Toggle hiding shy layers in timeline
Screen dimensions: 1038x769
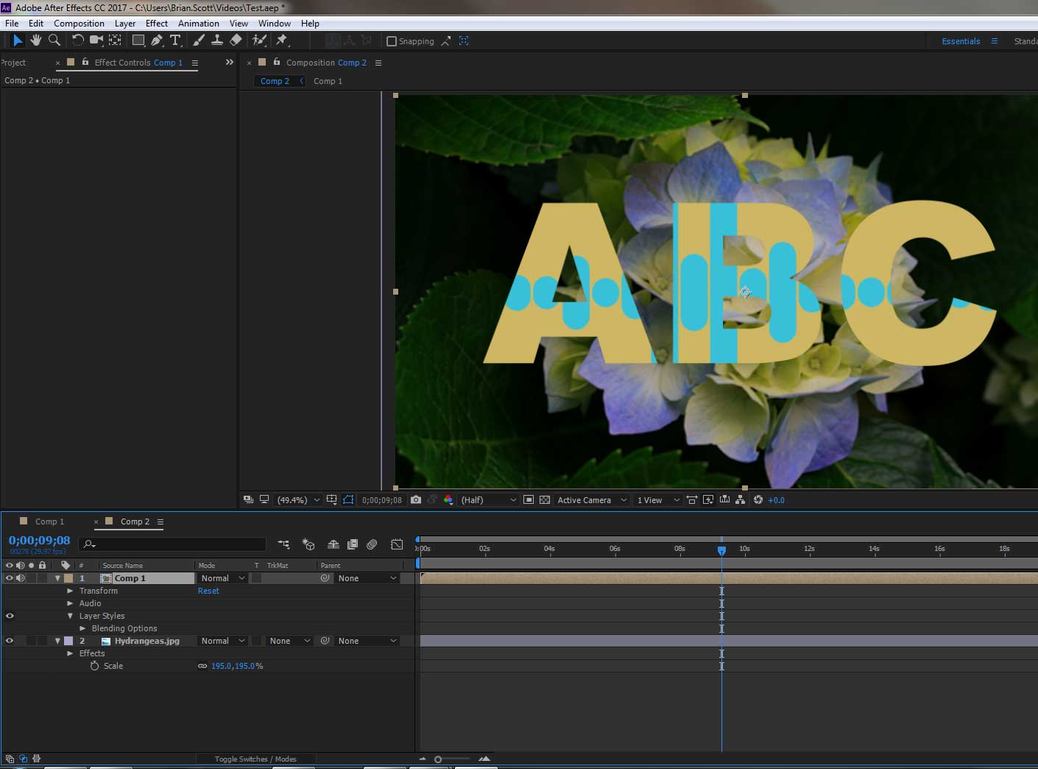pos(333,544)
